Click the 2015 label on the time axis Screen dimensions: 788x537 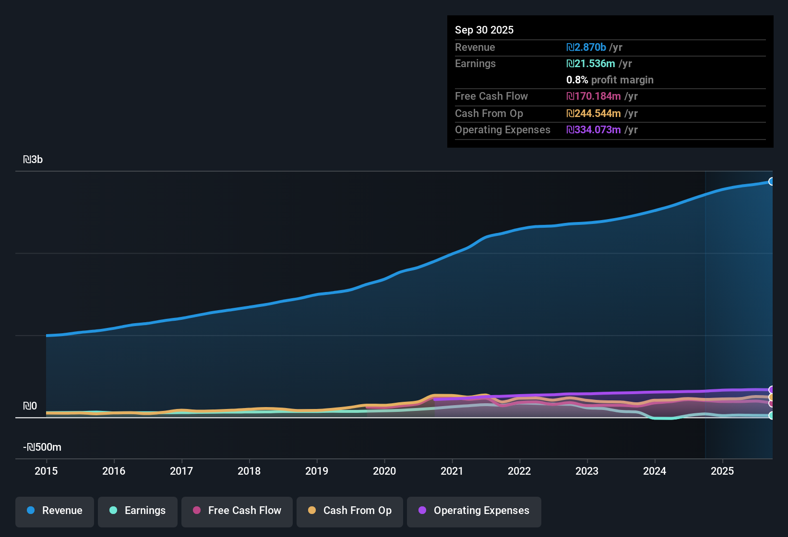pyautogui.click(x=46, y=471)
